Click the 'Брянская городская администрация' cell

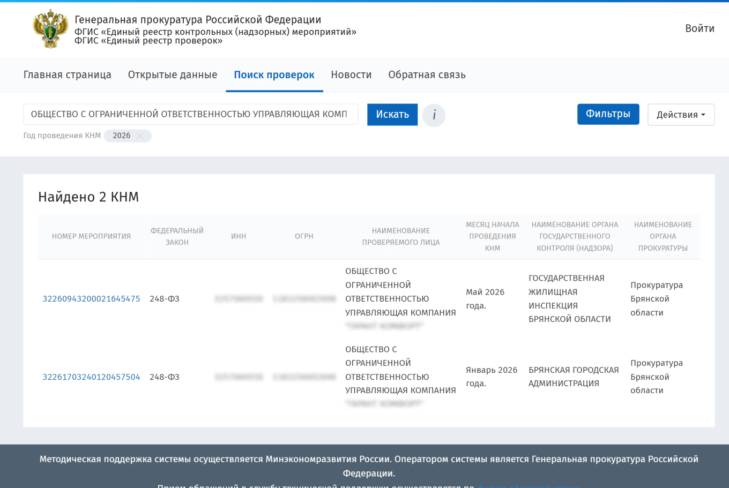[574, 377]
